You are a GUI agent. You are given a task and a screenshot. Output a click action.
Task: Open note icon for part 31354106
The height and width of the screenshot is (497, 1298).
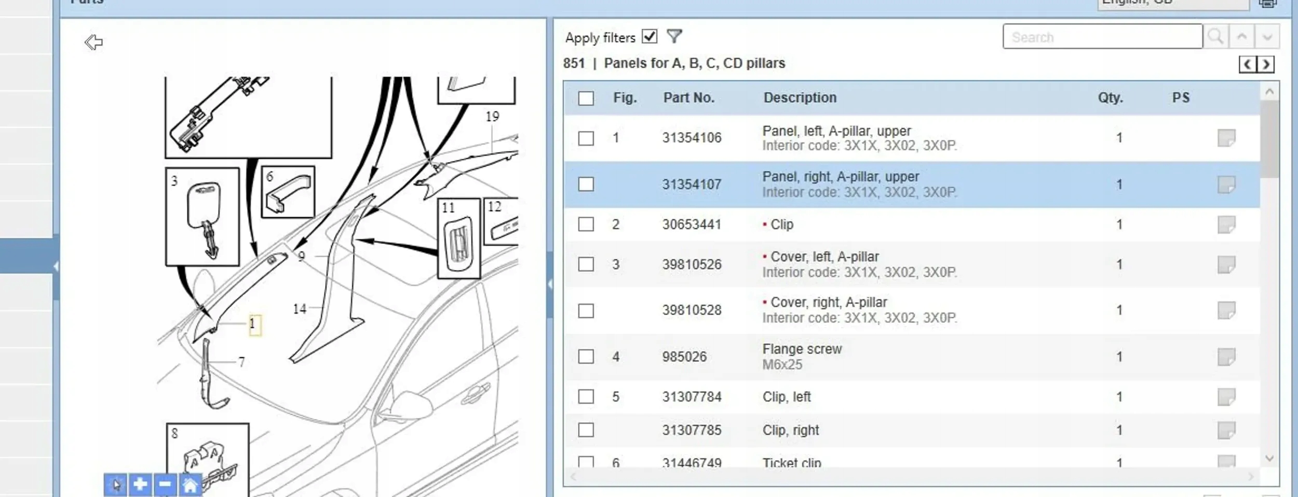point(1226,138)
